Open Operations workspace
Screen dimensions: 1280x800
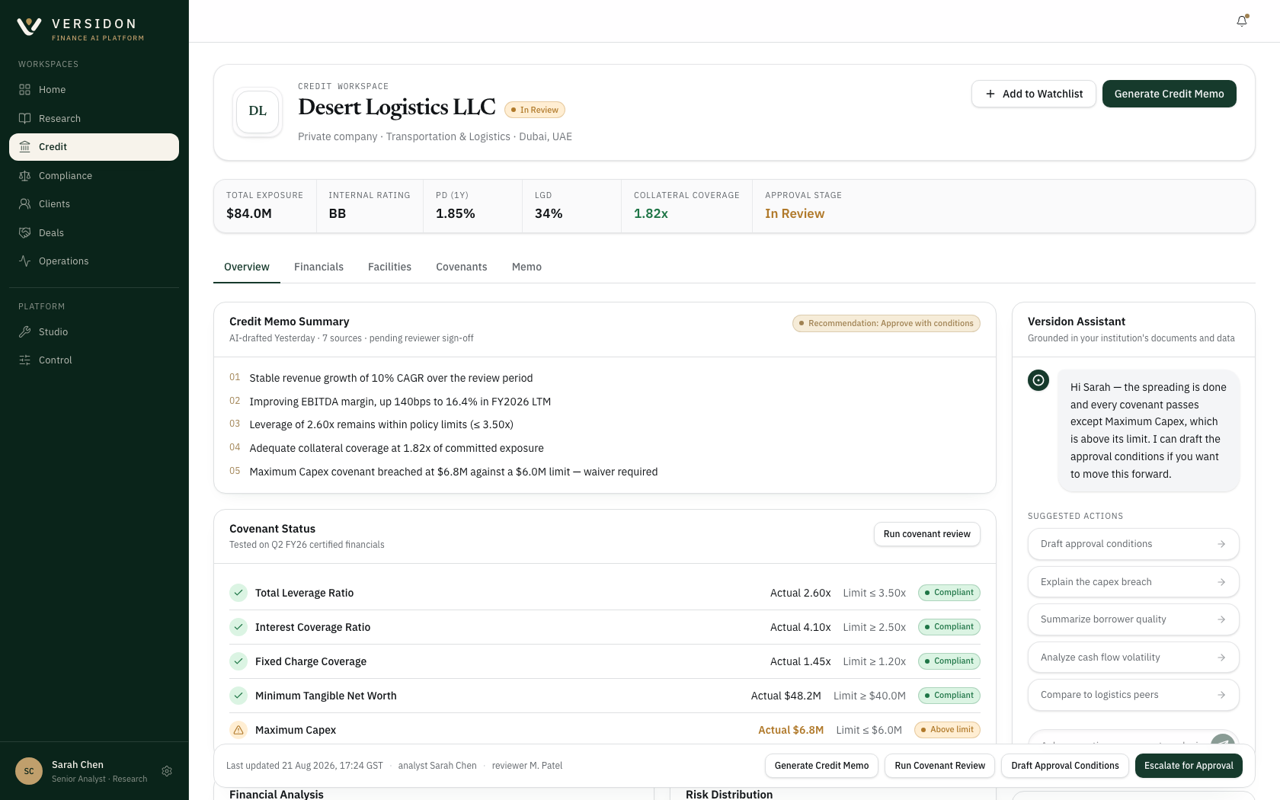[94, 261]
